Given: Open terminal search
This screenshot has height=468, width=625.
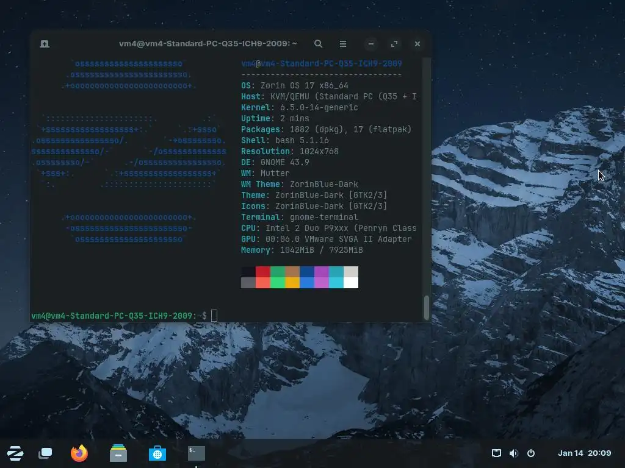Looking at the screenshot, I should (318, 44).
